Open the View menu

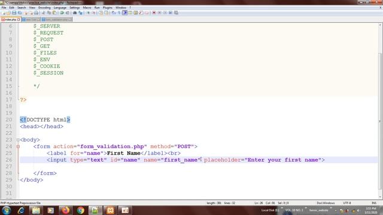(x=32, y=8)
